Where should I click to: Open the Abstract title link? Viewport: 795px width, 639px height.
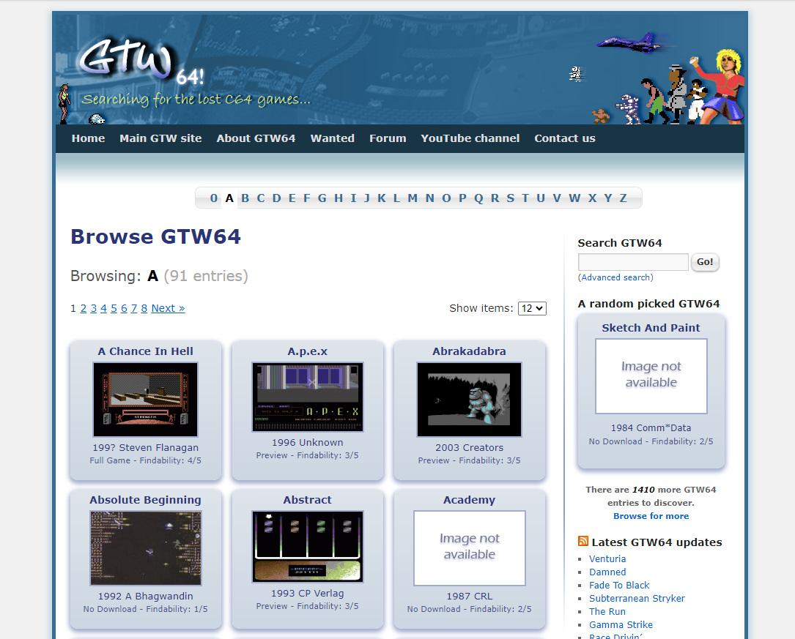coord(307,500)
